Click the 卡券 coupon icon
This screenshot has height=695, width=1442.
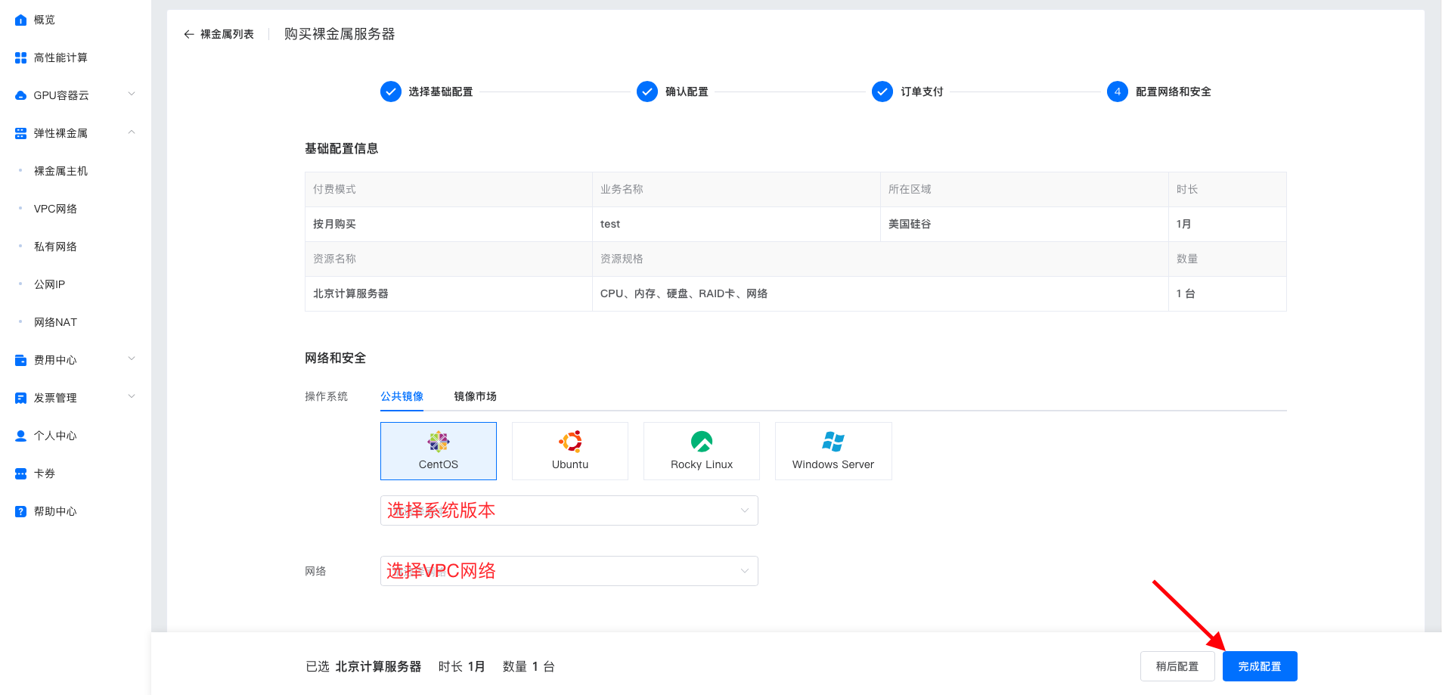click(20, 473)
